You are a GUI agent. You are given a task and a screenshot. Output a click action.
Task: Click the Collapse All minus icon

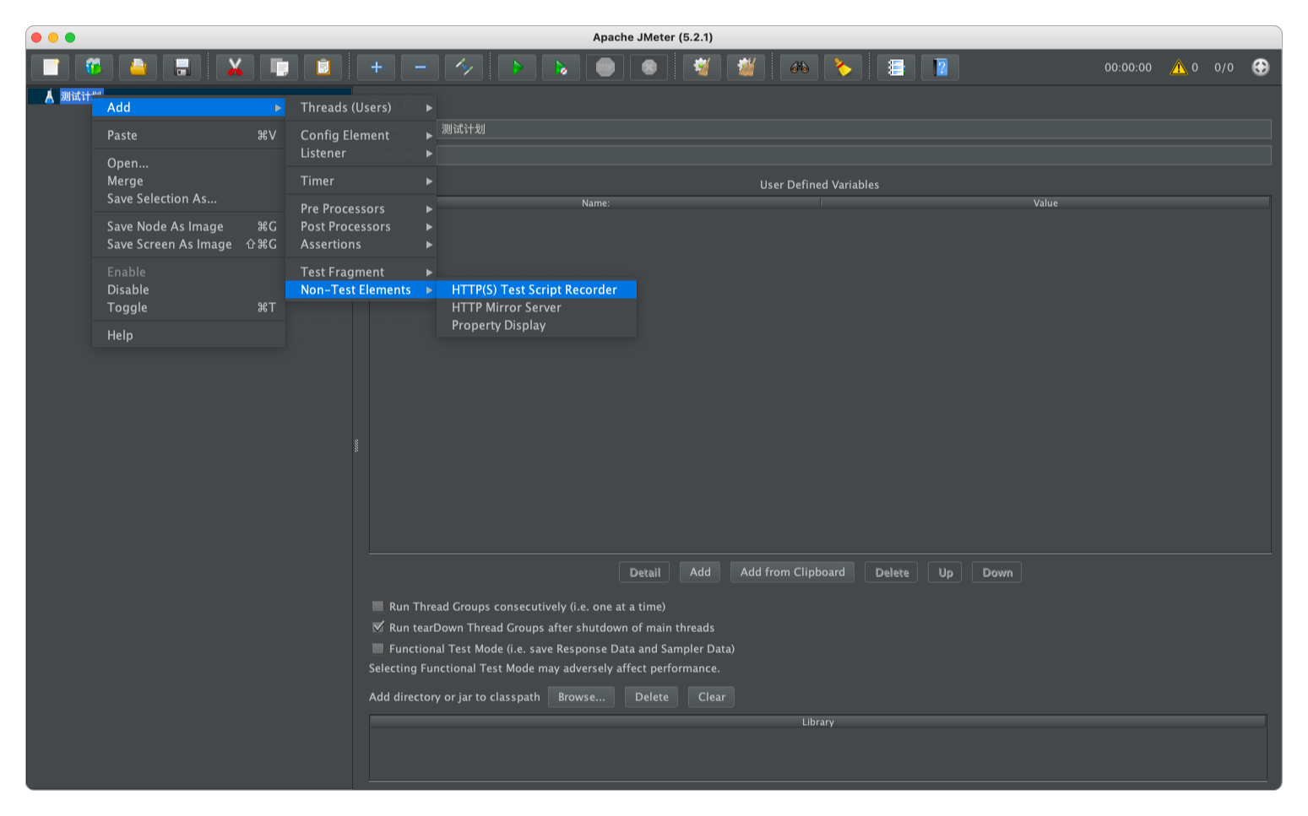click(421, 68)
